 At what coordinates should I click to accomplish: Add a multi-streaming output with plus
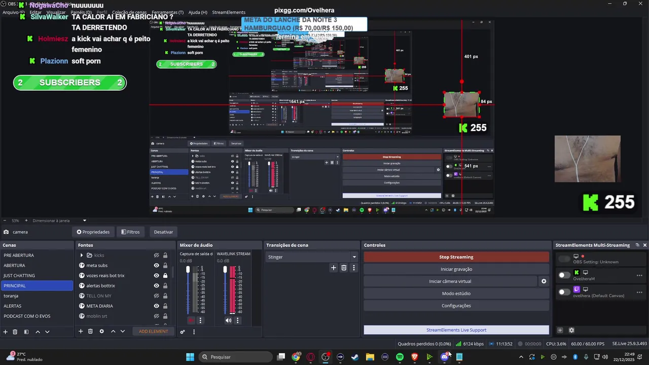click(x=560, y=330)
